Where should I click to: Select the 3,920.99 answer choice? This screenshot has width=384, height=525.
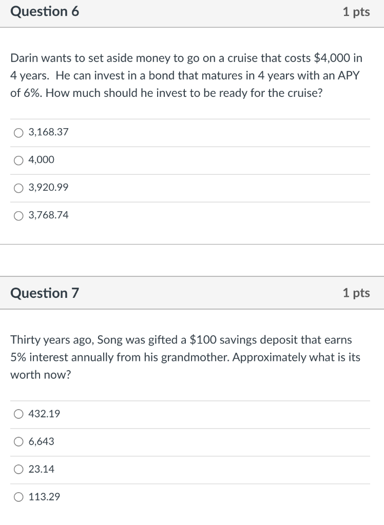[x=18, y=188]
